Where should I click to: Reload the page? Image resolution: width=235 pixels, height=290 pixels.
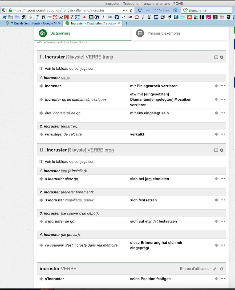[140, 10]
